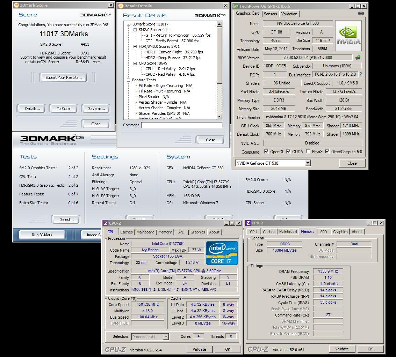
Task: Click the Run 3DMark button
Action: click(x=42, y=235)
